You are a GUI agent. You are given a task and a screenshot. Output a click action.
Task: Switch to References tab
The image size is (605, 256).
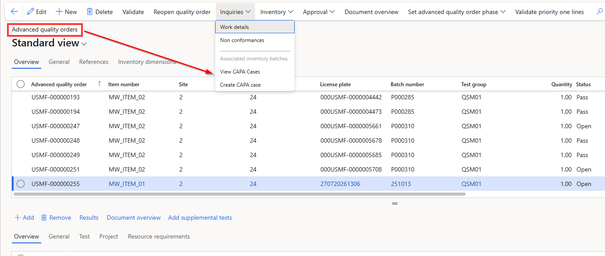point(94,62)
